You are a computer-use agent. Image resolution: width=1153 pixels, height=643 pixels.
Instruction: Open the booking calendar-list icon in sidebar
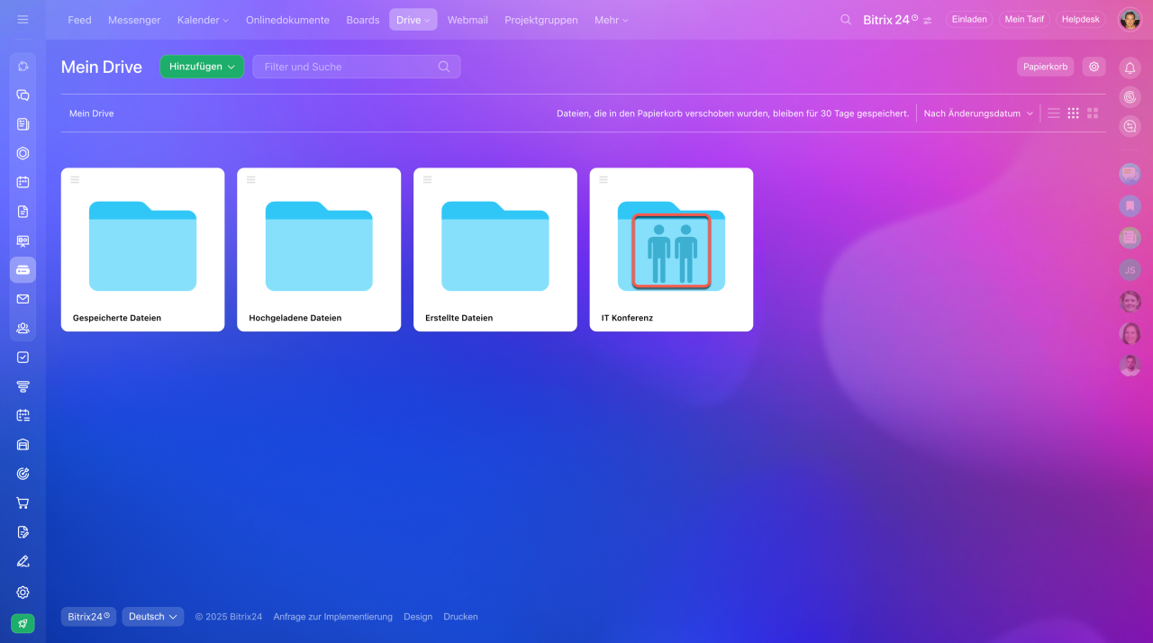pyautogui.click(x=23, y=415)
